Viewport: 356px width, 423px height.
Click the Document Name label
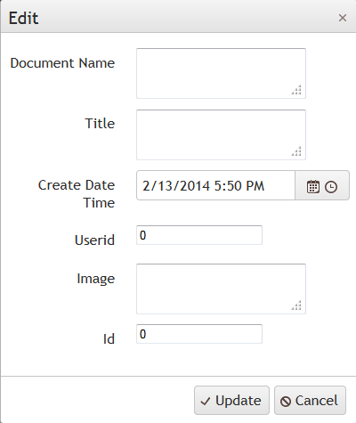62,63
